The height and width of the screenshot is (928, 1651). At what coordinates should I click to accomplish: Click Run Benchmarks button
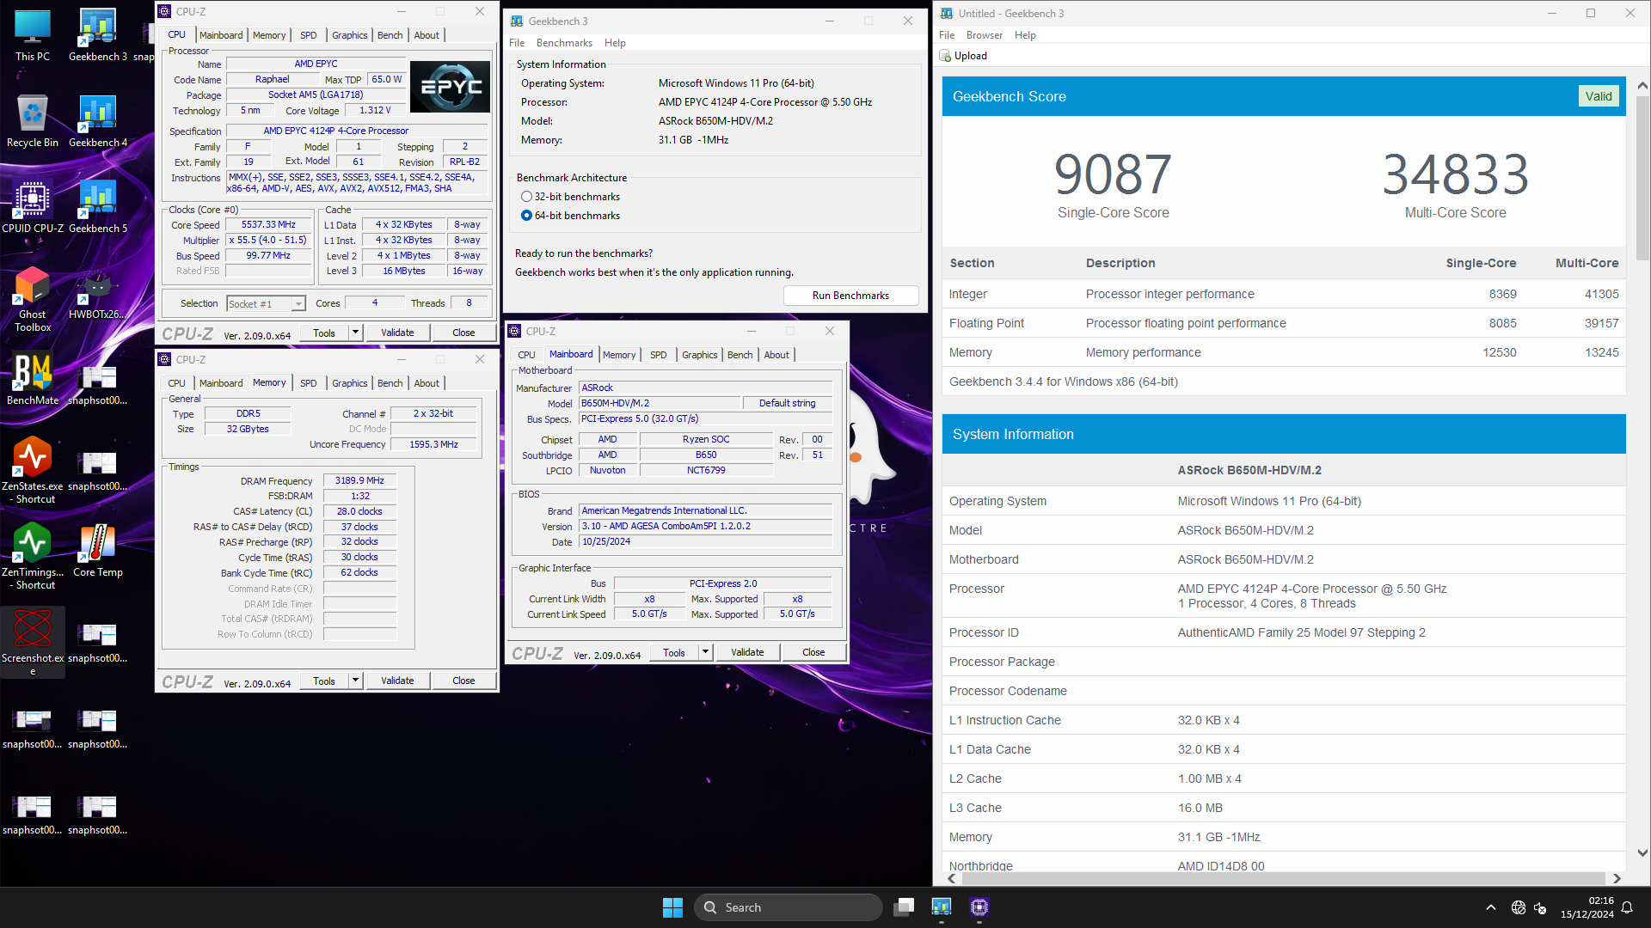point(850,296)
